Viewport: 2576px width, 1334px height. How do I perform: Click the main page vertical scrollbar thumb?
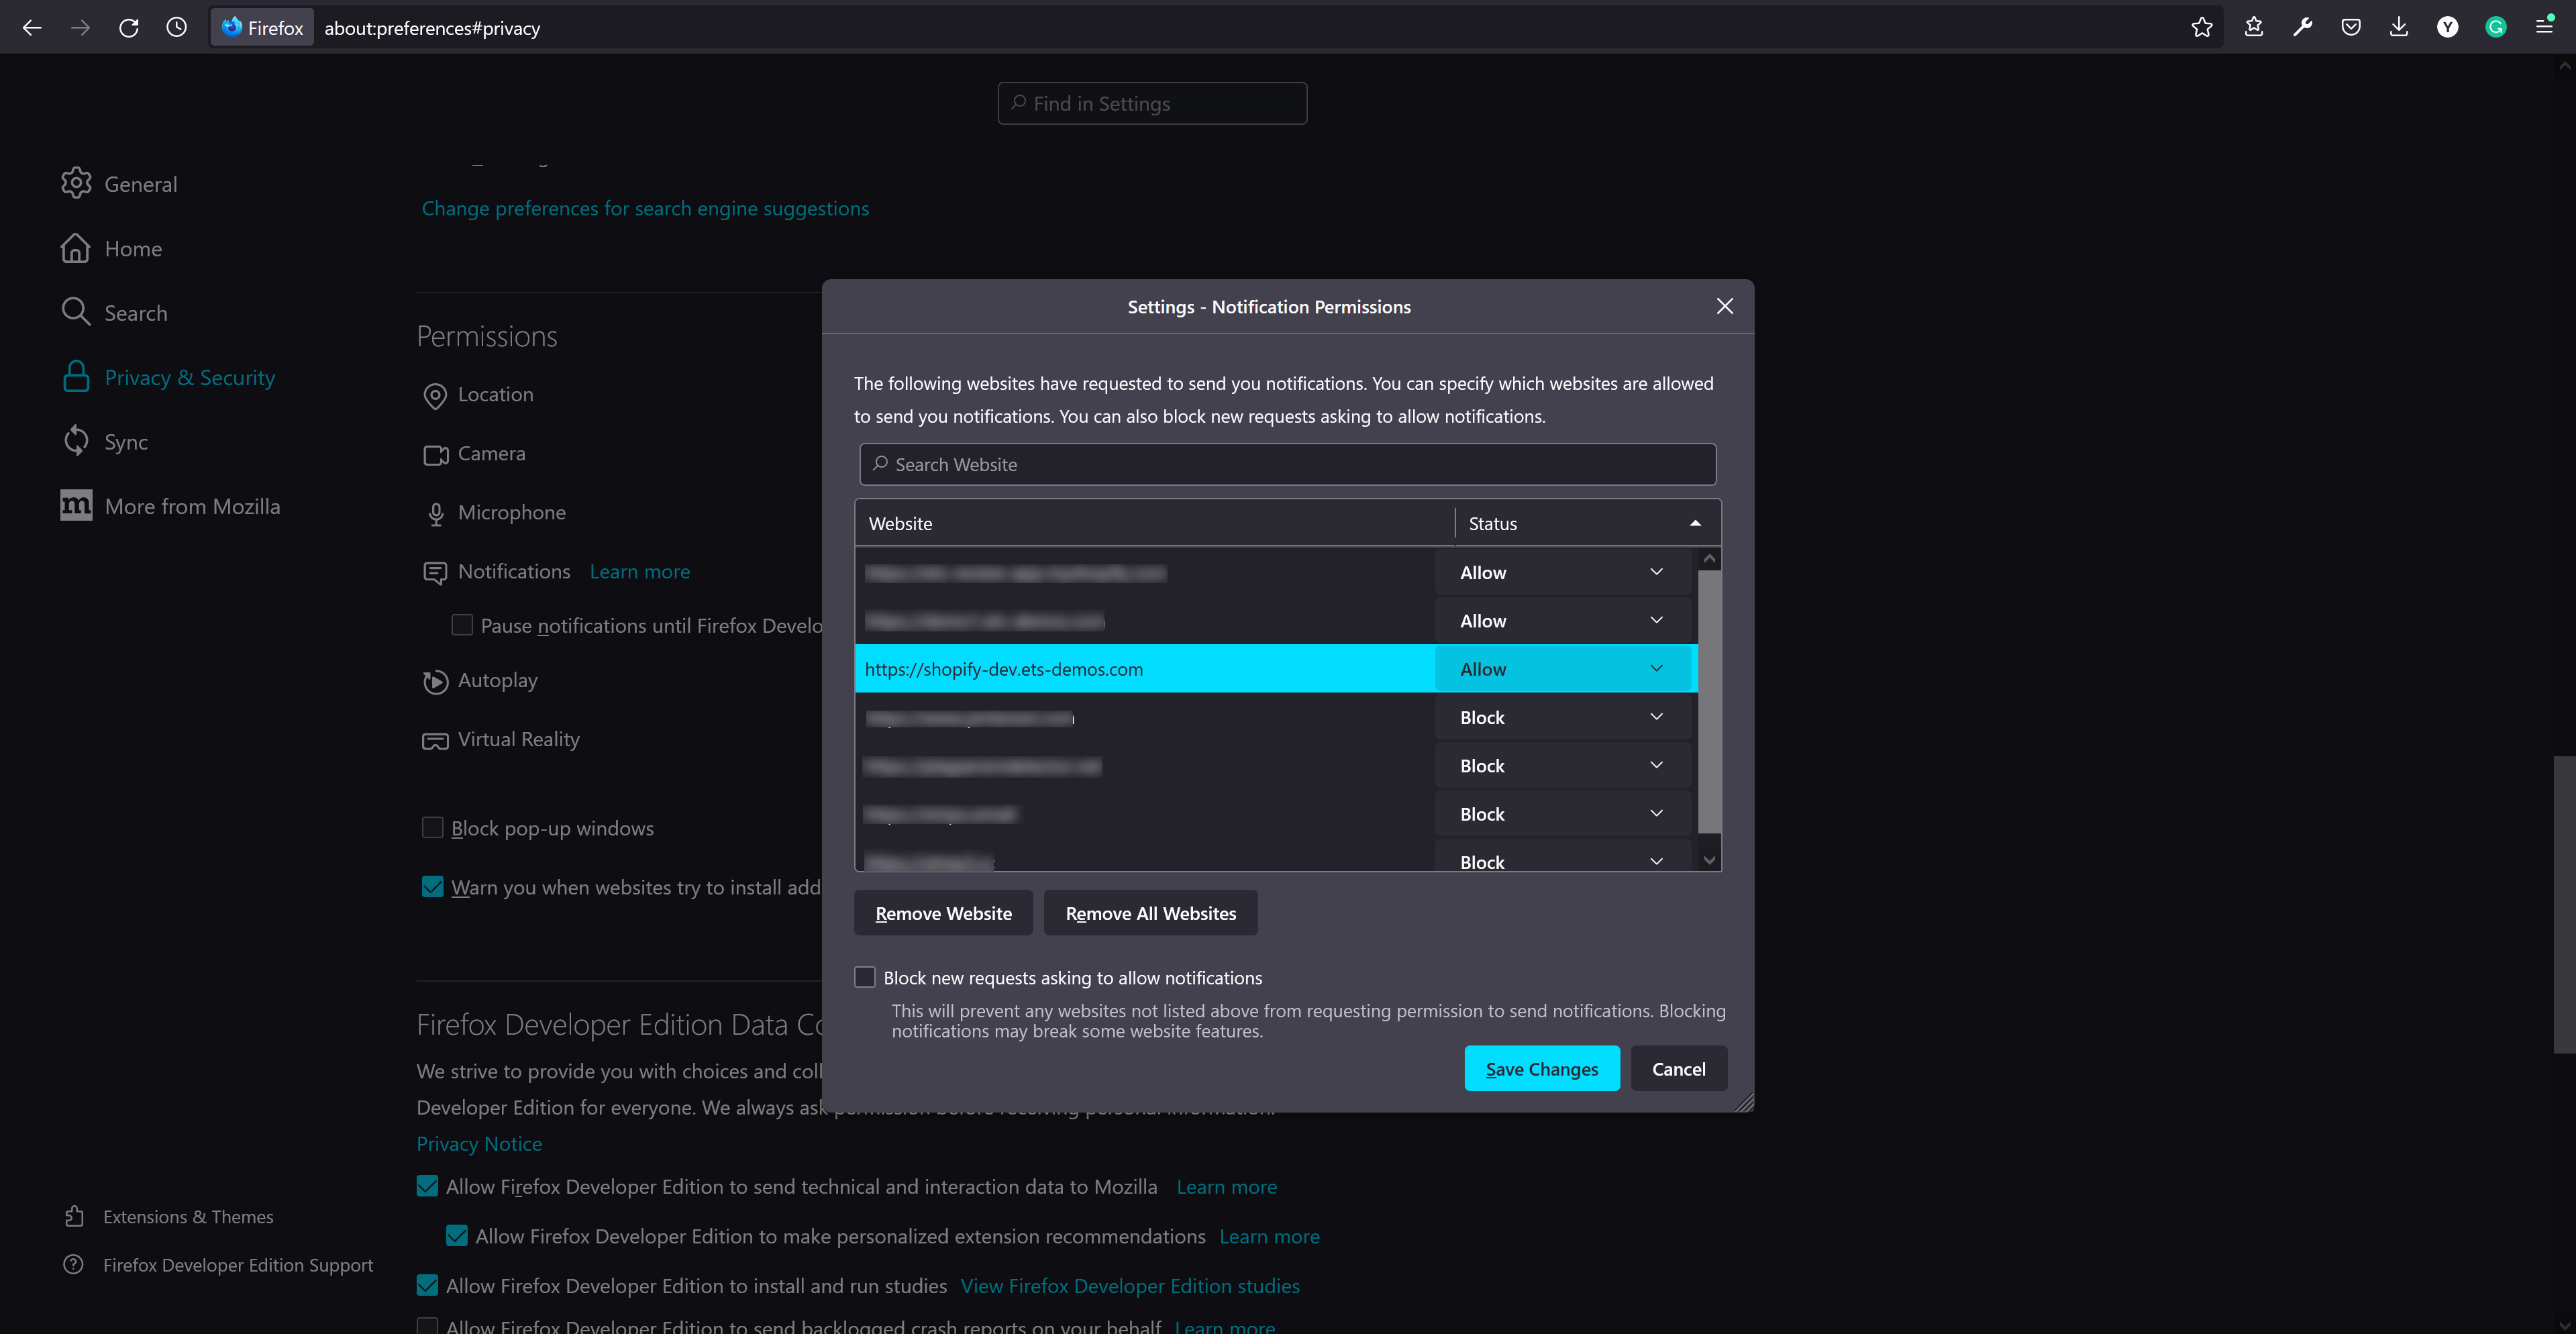[x=2564, y=904]
